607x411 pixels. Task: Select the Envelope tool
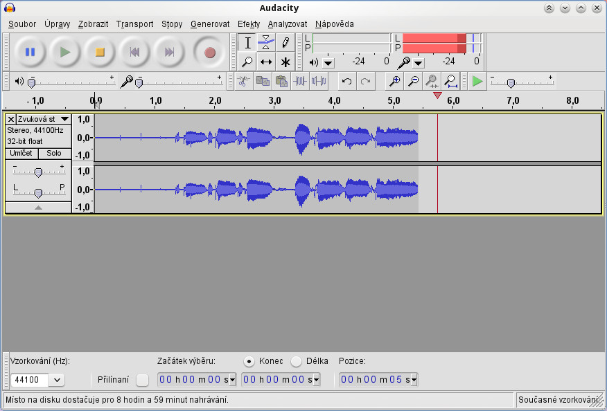pos(266,42)
